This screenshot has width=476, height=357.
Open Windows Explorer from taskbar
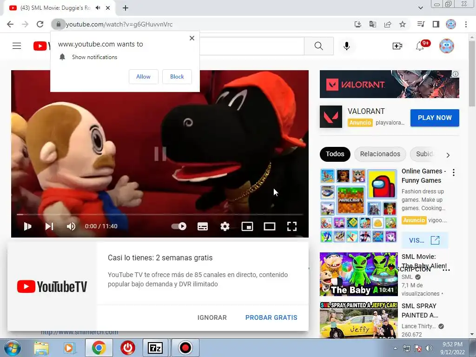(41, 348)
